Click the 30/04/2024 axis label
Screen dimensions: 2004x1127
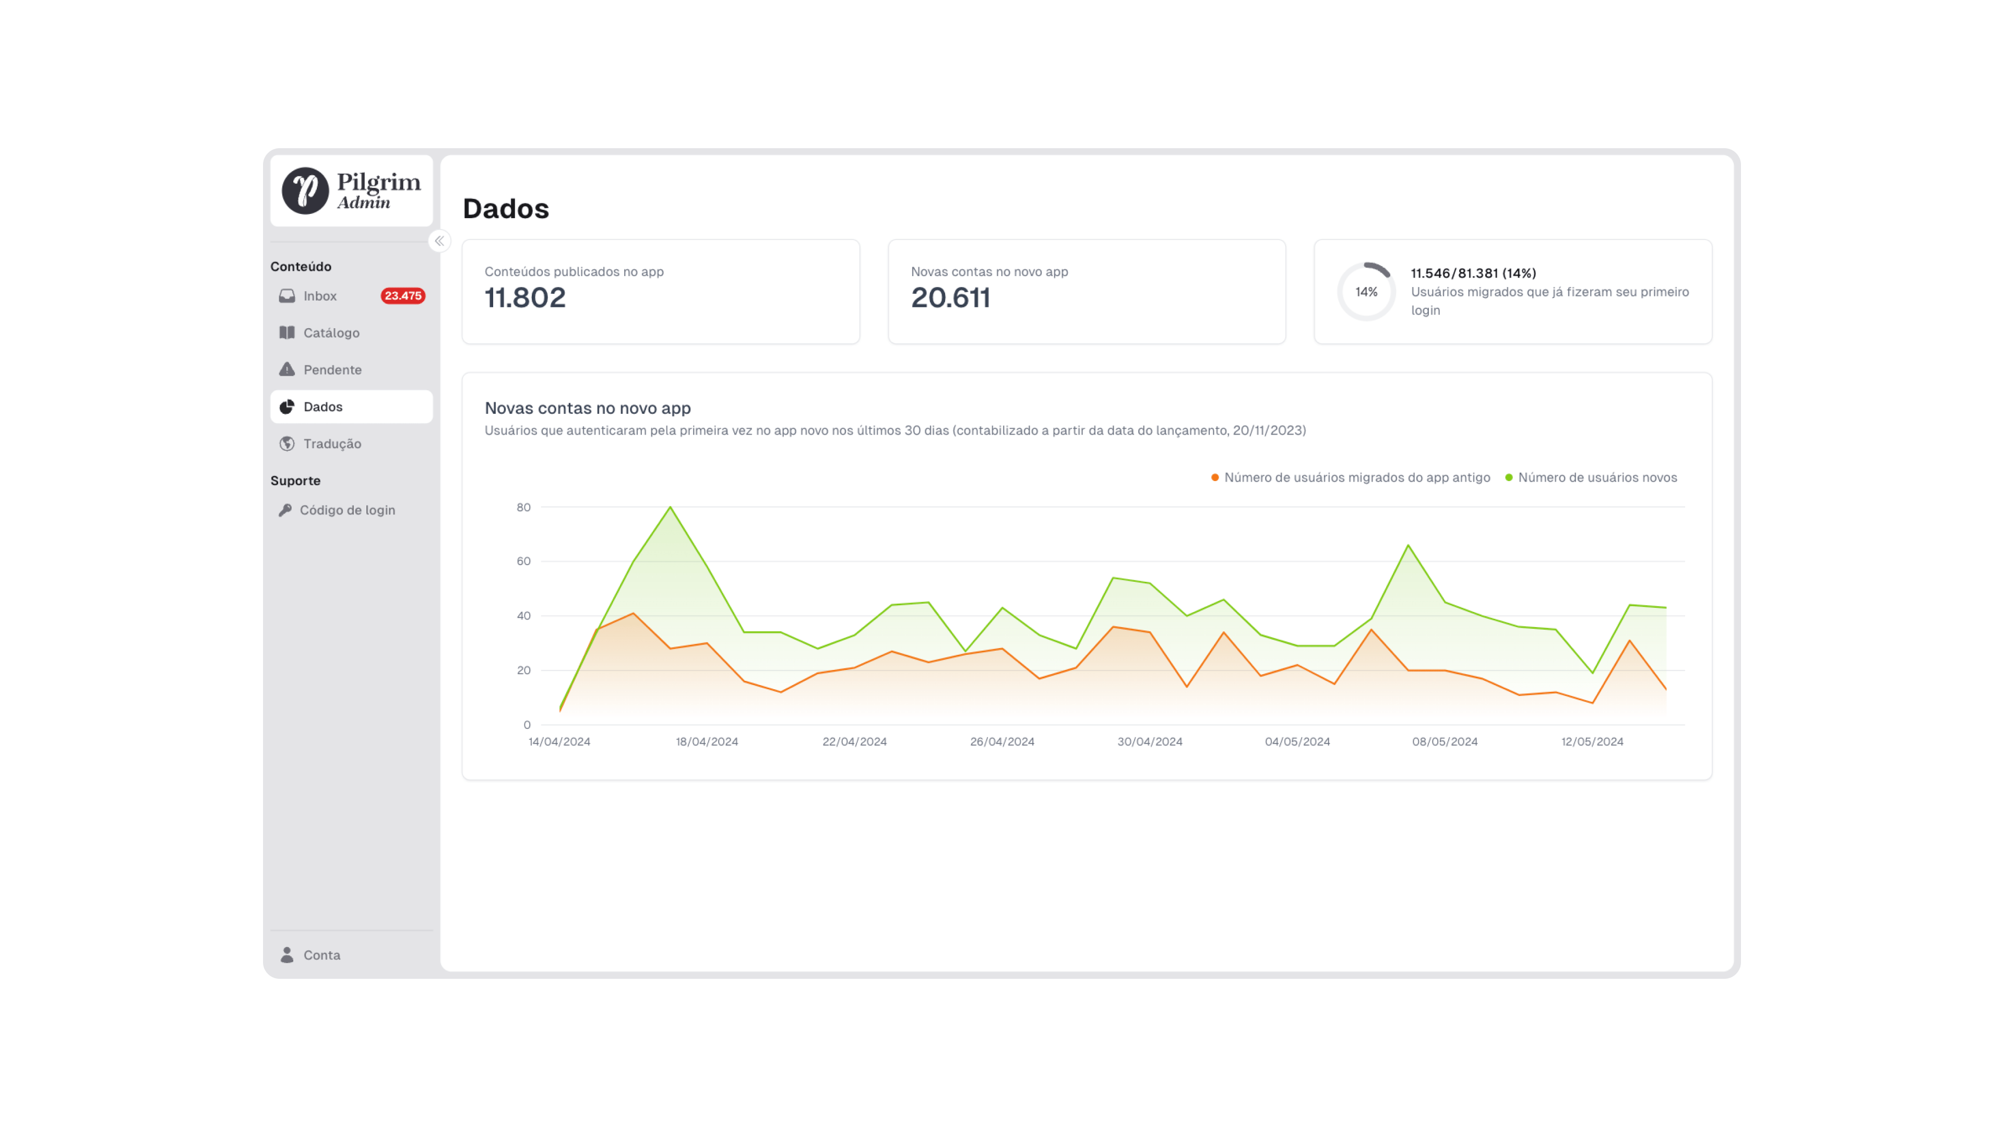[x=1150, y=741]
